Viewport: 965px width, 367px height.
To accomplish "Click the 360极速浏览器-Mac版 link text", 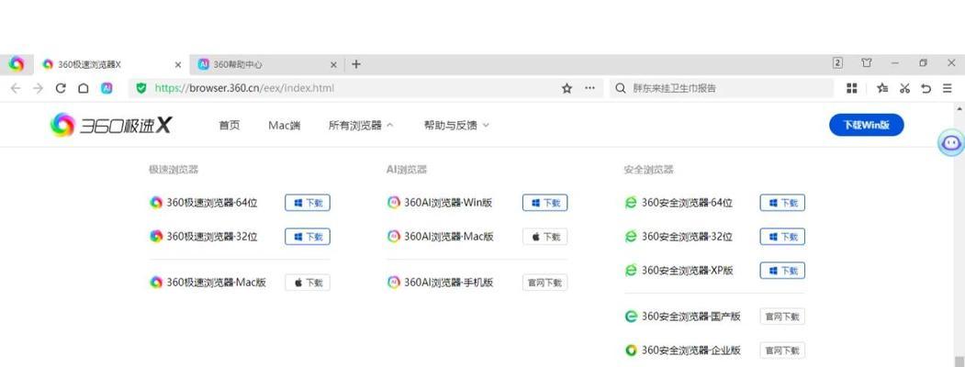I will pos(216,283).
